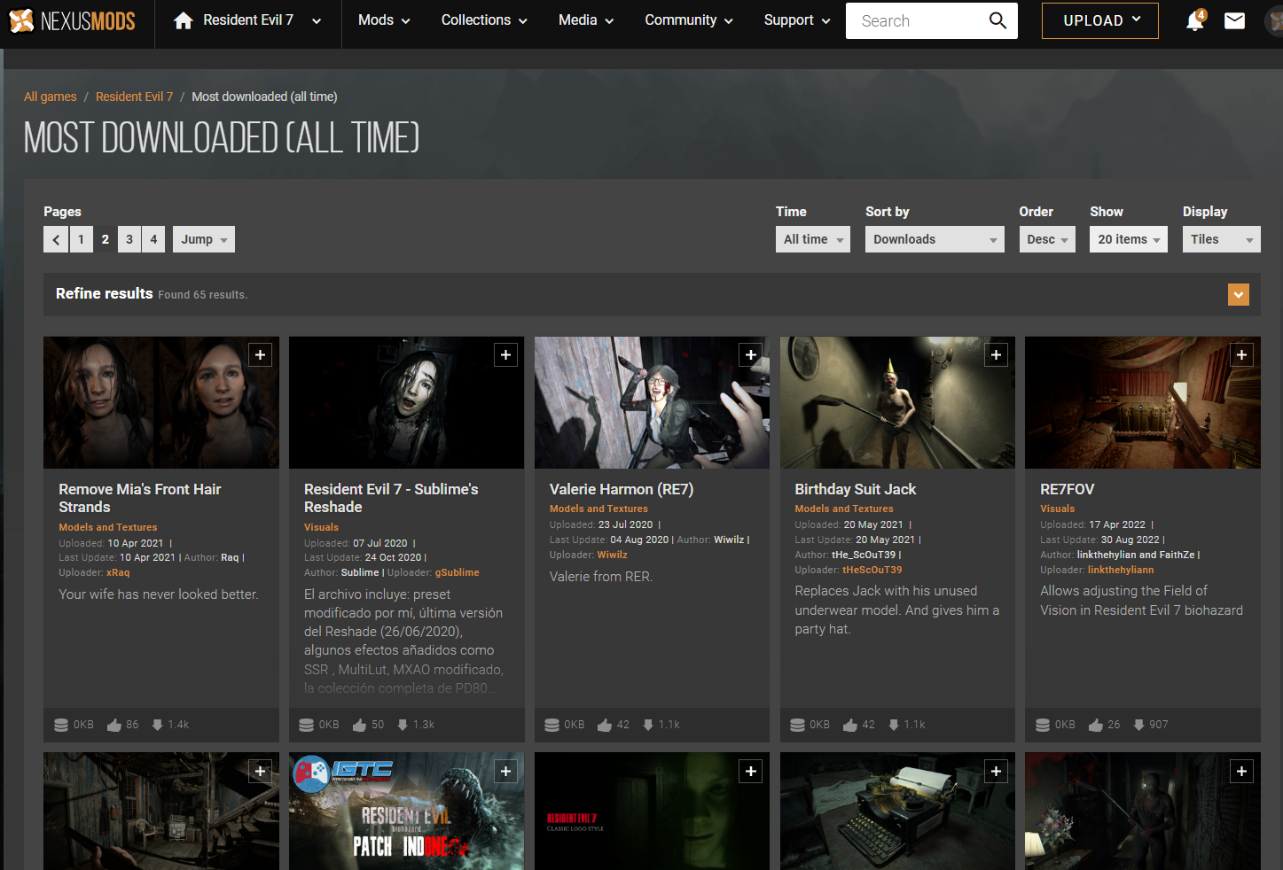Open the Mods menu
1283x870 pixels.
[384, 20]
